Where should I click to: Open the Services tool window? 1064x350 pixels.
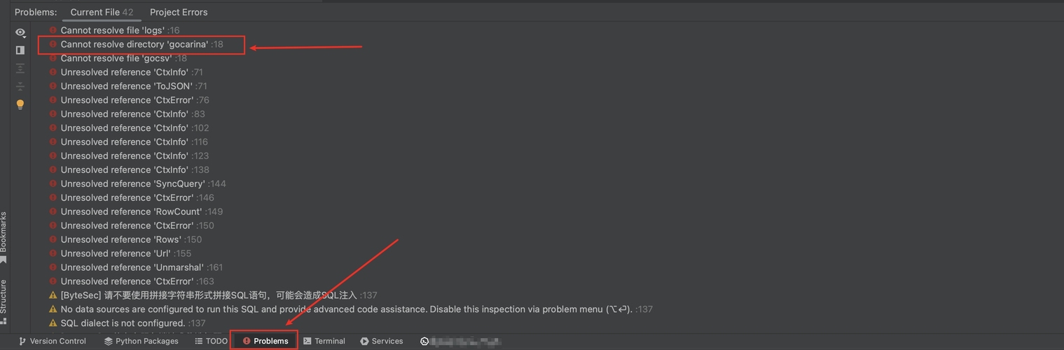[x=382, y=341]
